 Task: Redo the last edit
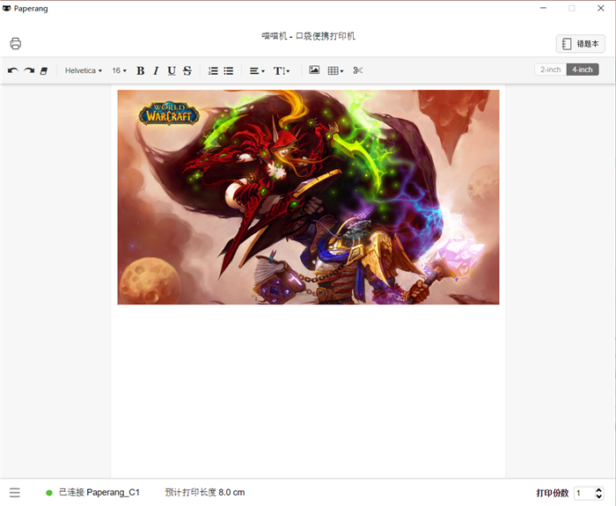[x=29, y=70]
